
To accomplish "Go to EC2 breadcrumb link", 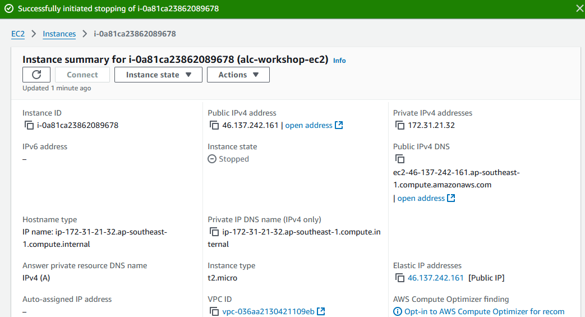I will point(18,34).
